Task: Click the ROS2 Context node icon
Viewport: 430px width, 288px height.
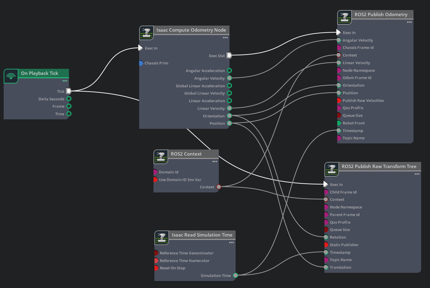Action: [161, 157]
